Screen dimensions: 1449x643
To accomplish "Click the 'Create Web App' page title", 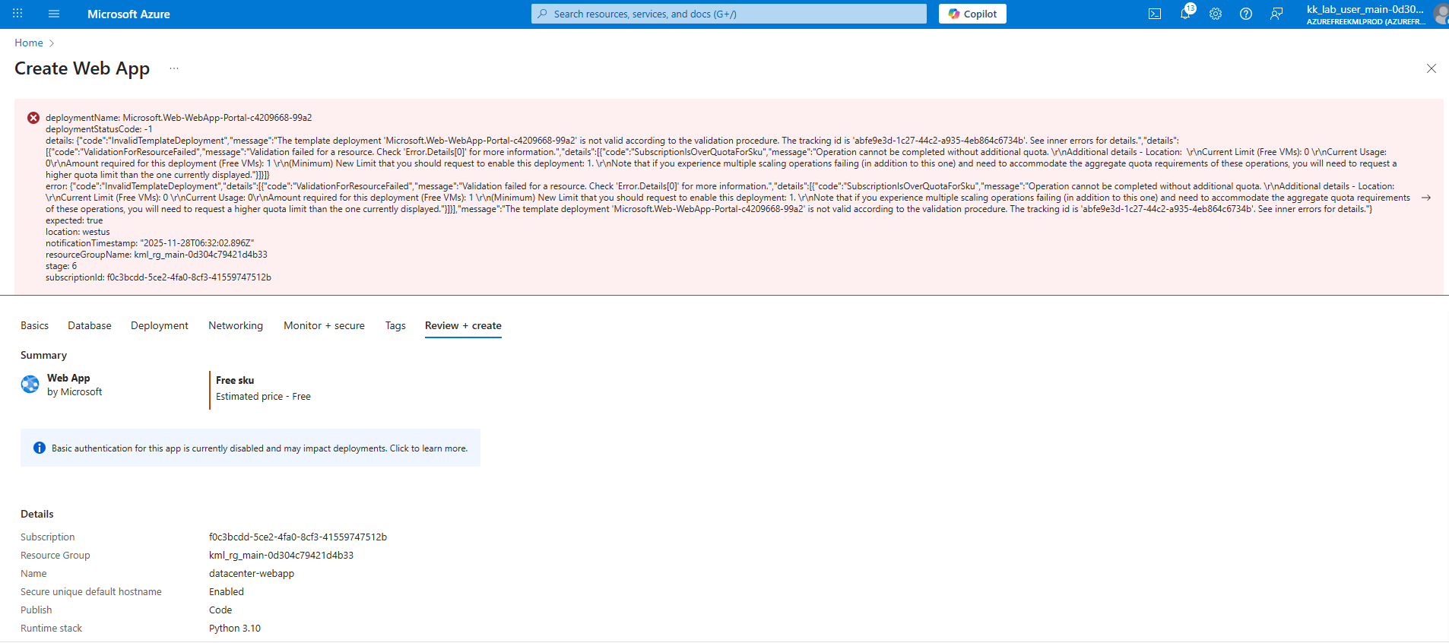I will pos(82,68).
